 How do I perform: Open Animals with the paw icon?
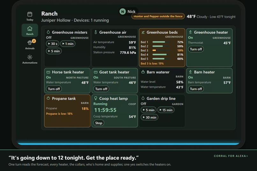coord(30,43)
